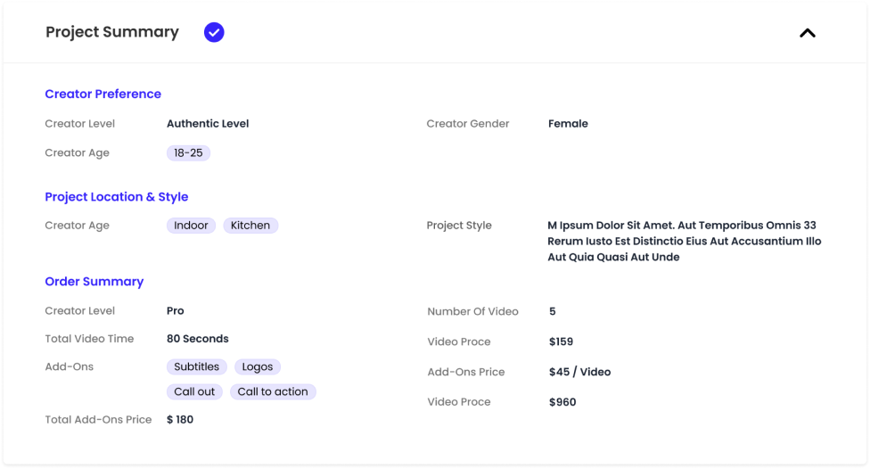Open the Creator Preference section heading
The image size is (870, 469).
(103, 94)
